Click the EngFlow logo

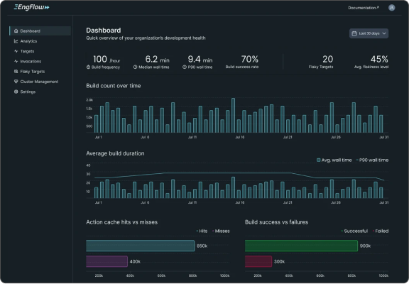click(31, 7)
